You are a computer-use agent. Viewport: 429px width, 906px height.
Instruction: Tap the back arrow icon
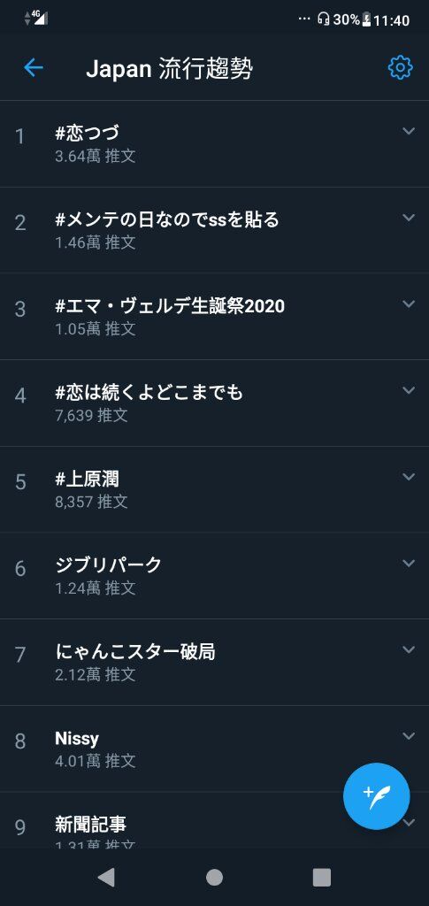pyautogui.click(x=34, y=67)
